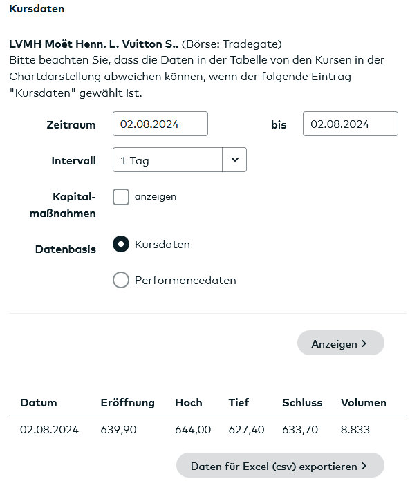The height and width of the screenshot is (490, 410).
Task: Click the 'anzeigen' label next to checkbox
Action: click(x=156, y=197)
